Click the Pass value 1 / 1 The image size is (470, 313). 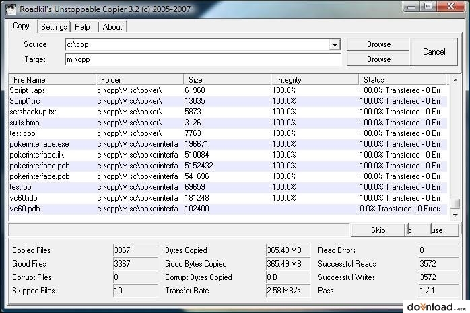pos(438,291)
